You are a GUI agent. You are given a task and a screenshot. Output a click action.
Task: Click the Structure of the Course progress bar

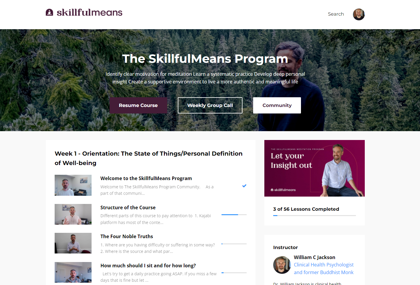tap(234, 215)
